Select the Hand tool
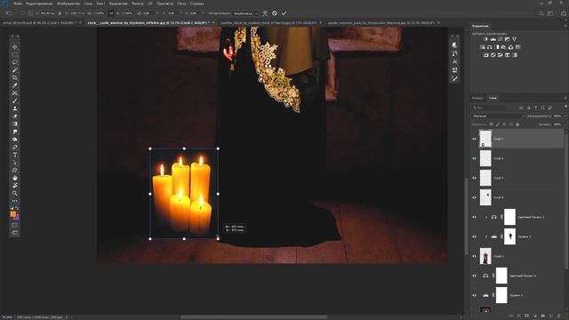 pos(14,178)
